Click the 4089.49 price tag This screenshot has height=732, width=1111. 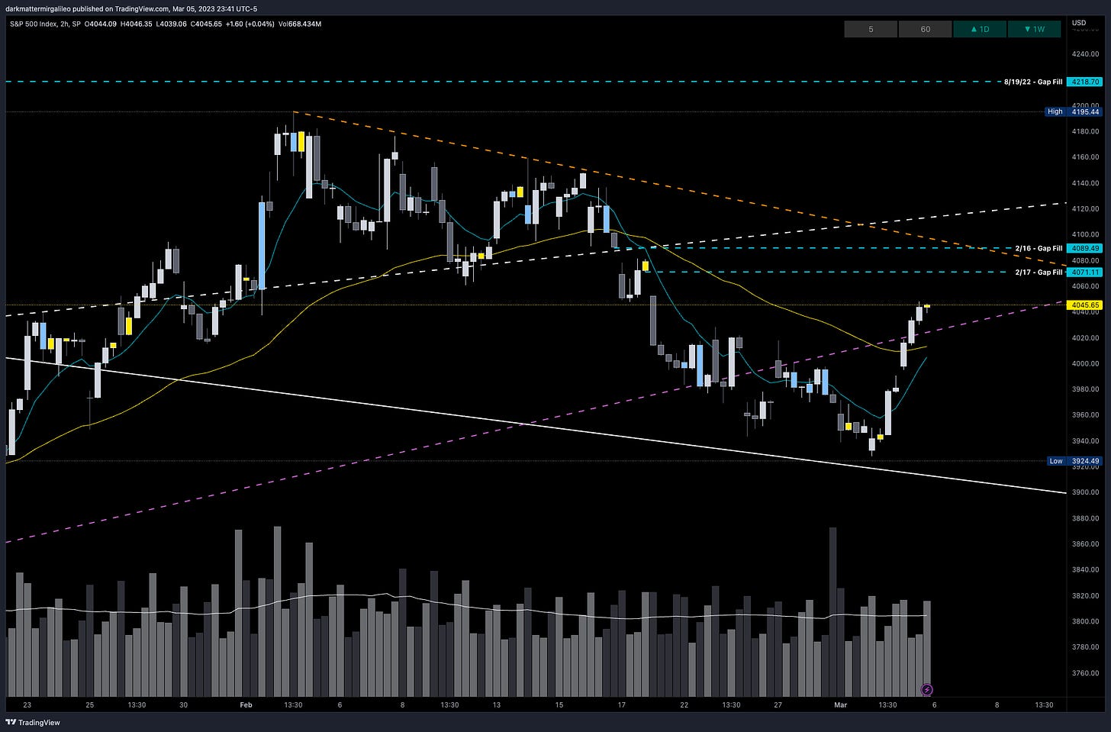1085,248
